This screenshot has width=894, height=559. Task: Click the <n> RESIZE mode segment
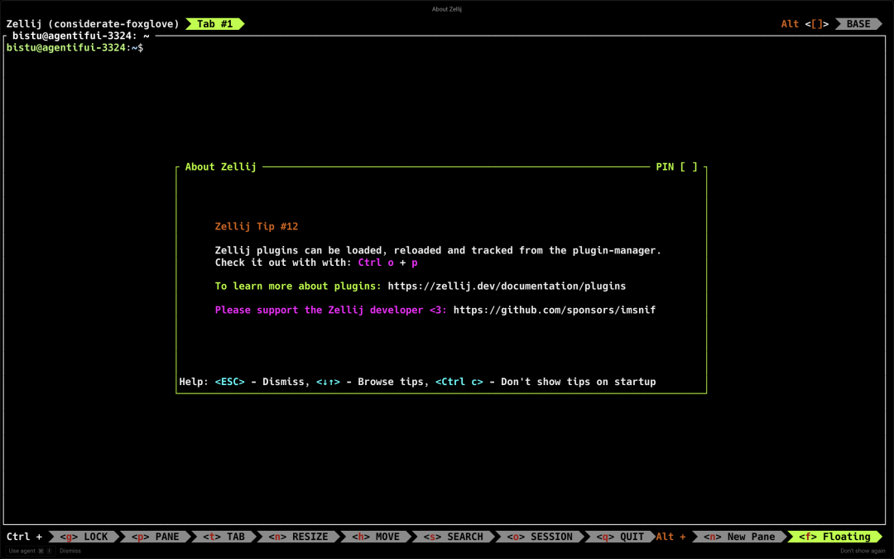pyautogui.click(x=298, y=537)
